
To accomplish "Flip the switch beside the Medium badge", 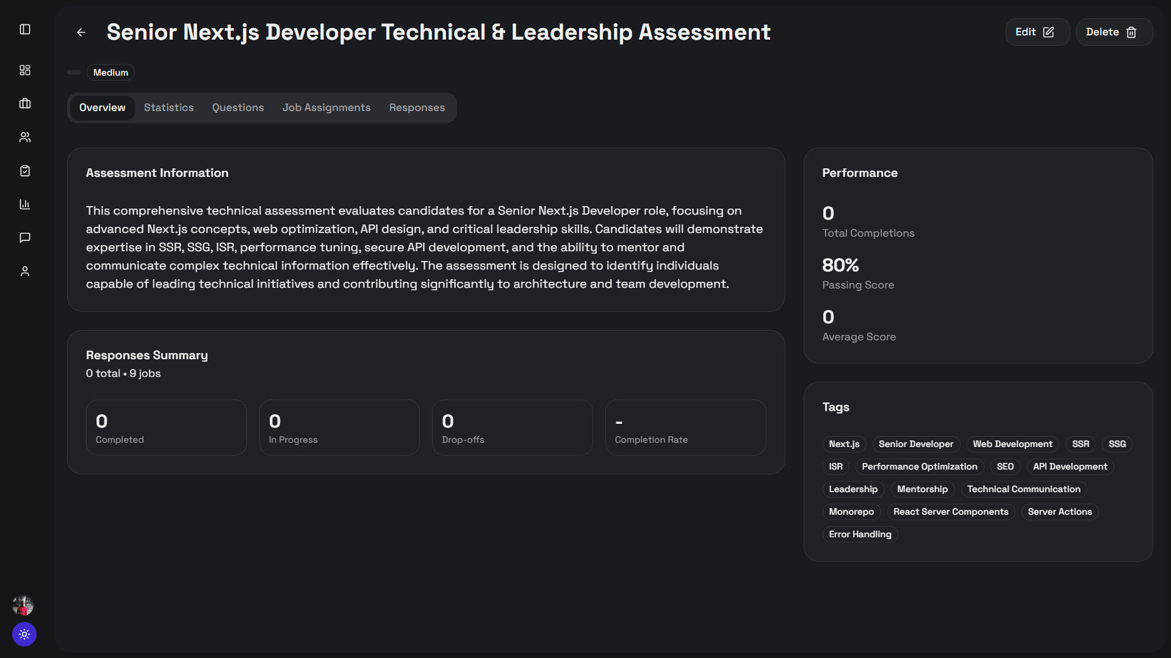I will (73, 72).
